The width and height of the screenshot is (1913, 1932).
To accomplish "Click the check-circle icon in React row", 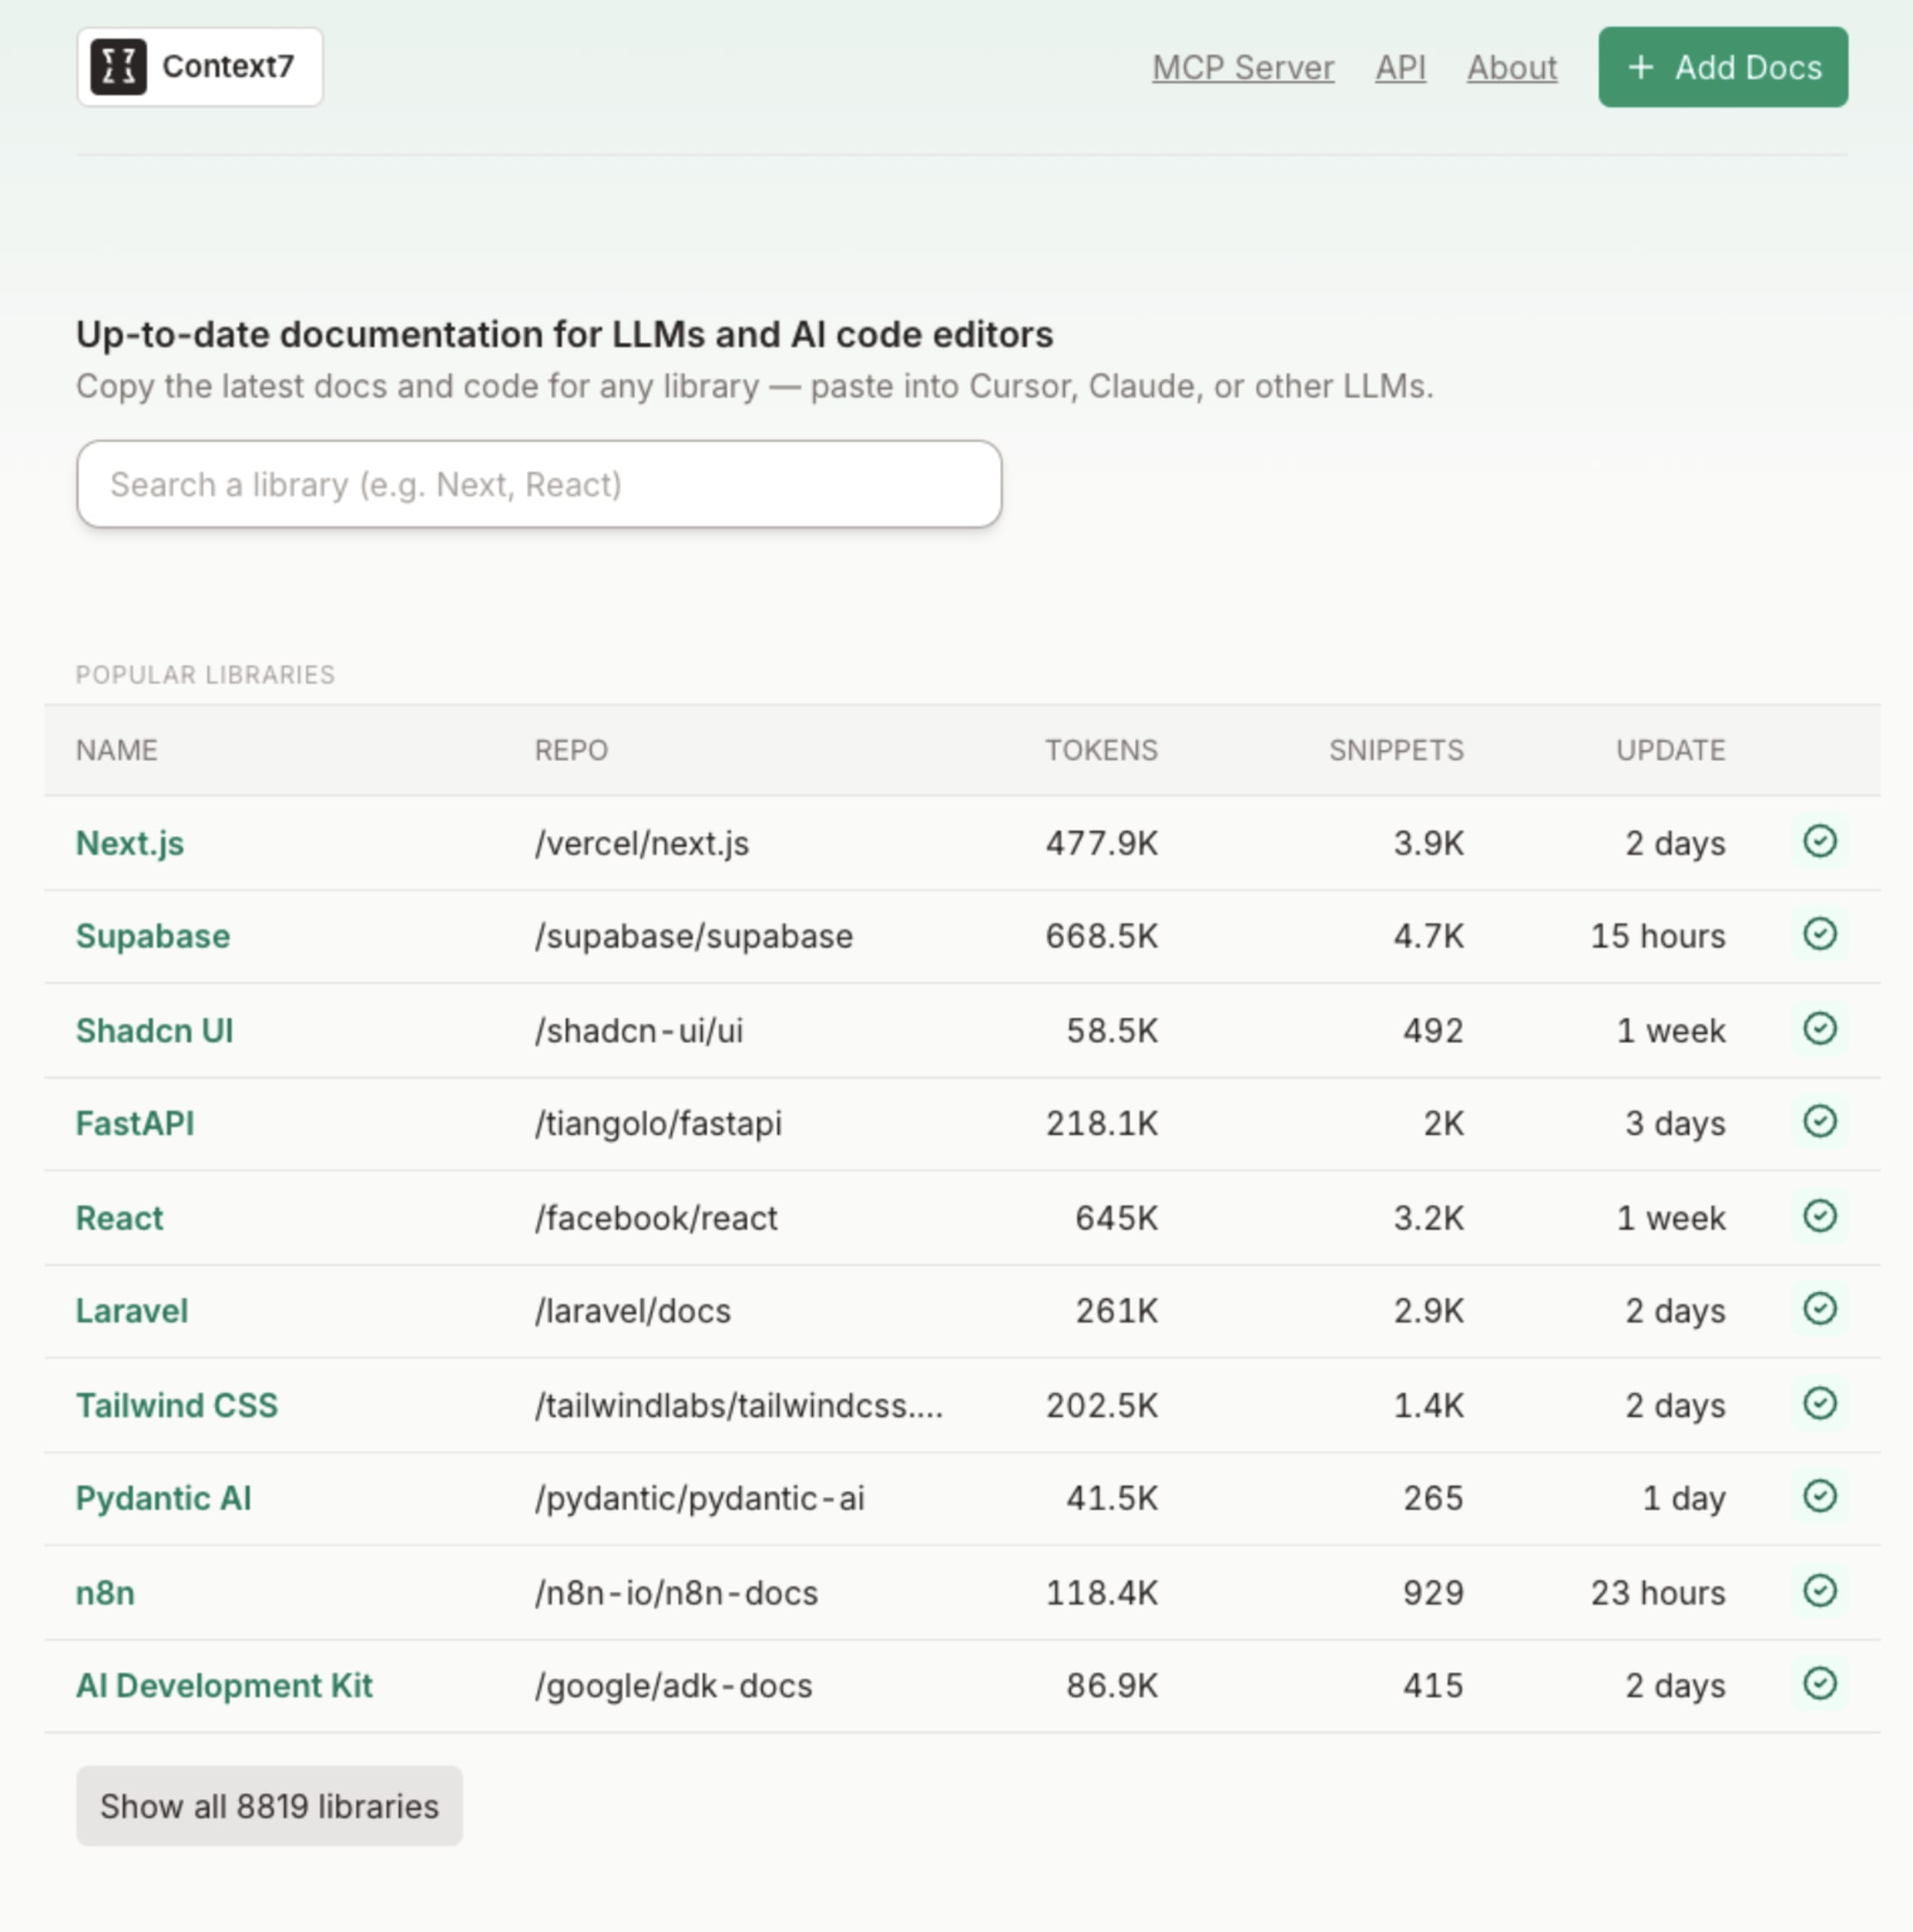I will coord(1819,1216).
